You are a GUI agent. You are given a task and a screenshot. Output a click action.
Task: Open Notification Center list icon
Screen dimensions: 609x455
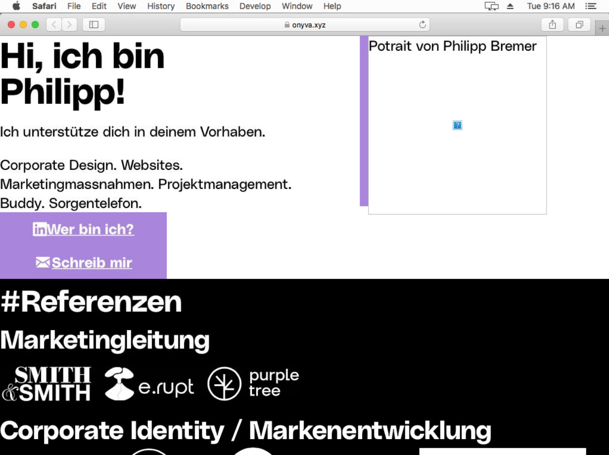(591, 6)
